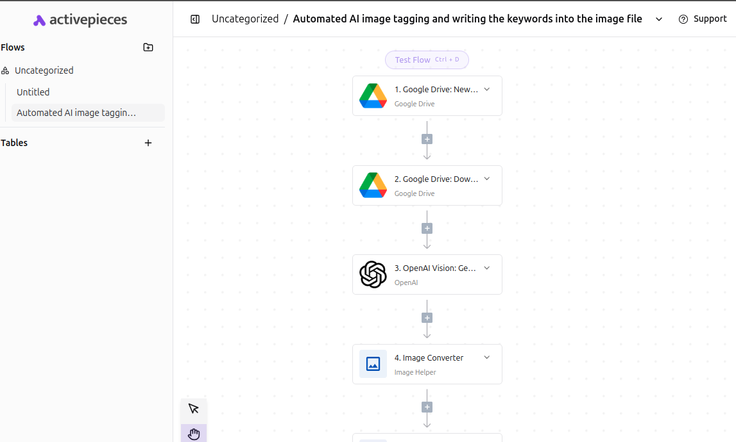736x442 pixels.
Task: Click the Test Flow button
Action: [427, 60]
